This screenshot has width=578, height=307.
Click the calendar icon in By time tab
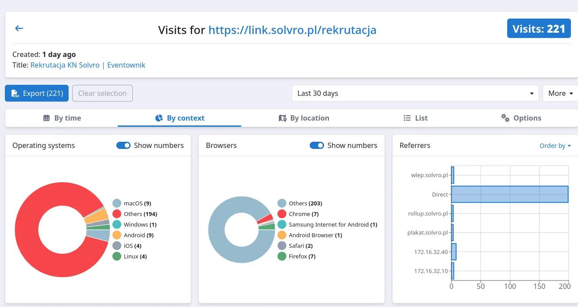[46, 118]
